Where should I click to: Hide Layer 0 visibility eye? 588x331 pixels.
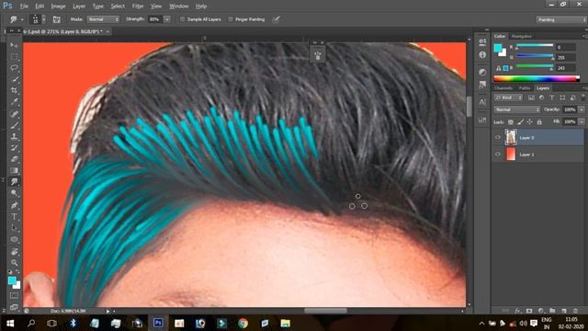(498, 137)
